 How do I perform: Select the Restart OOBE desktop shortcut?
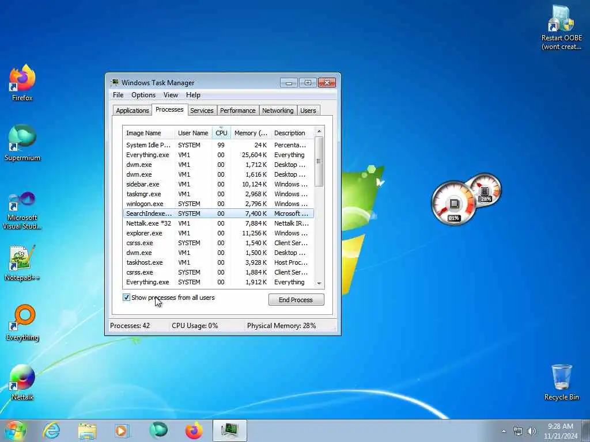(561, 28)
